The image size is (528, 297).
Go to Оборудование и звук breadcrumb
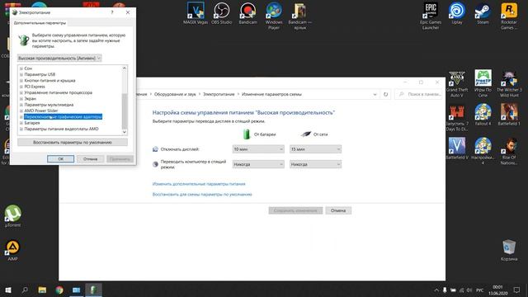click(175, 94)
